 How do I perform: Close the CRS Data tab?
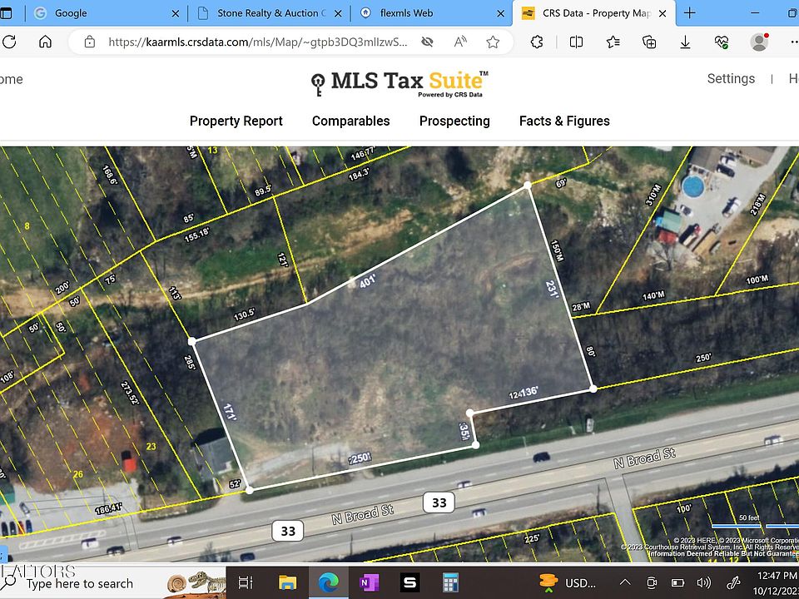(663, 14)
